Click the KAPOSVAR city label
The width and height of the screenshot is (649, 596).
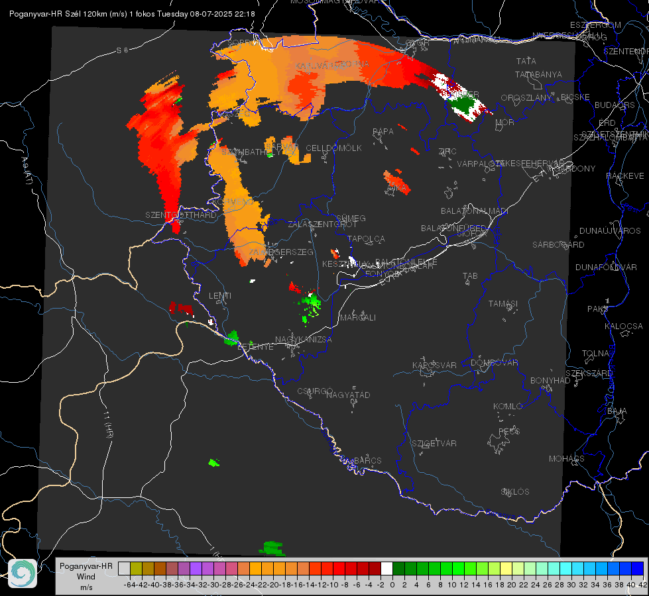[x=434, y=365]
